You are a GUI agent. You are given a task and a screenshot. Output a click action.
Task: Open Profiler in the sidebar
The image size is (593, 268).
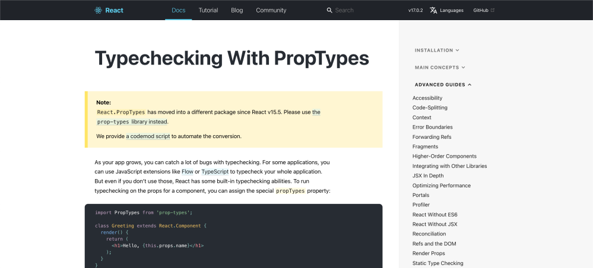pos(421,205)
